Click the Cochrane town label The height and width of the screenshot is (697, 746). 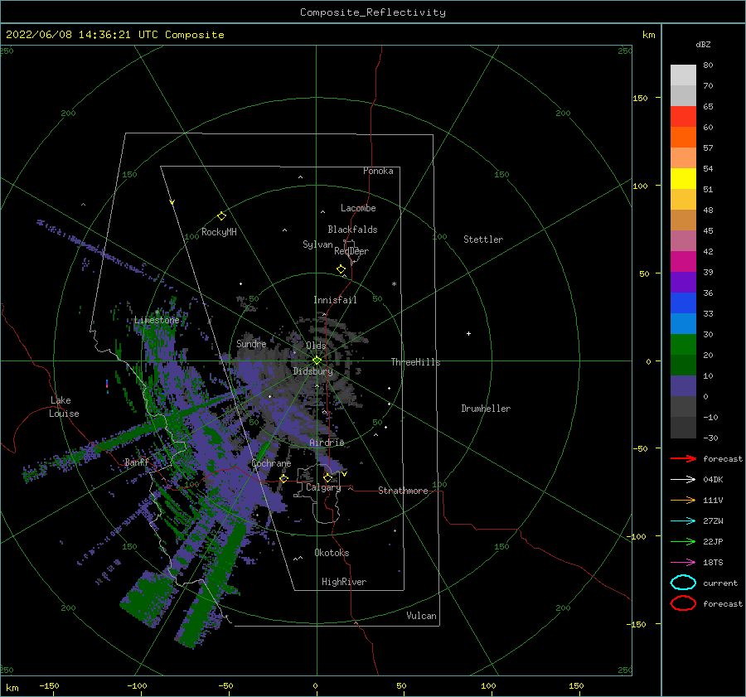pyautogui.click(x=271, y=463)
